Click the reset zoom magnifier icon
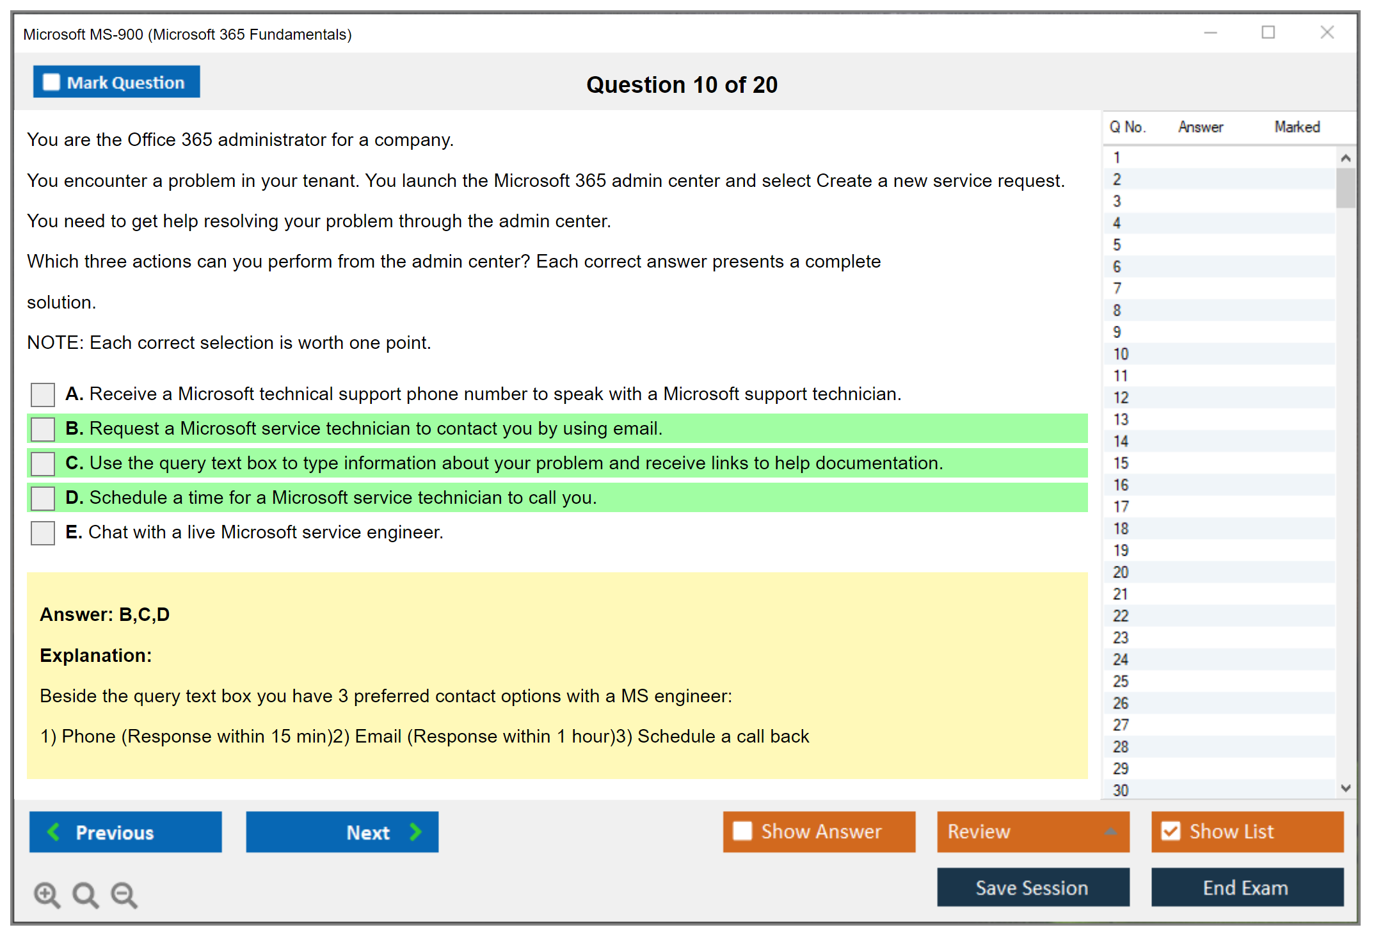This screenshot has width=1376, height=941. tap(85, 894)
